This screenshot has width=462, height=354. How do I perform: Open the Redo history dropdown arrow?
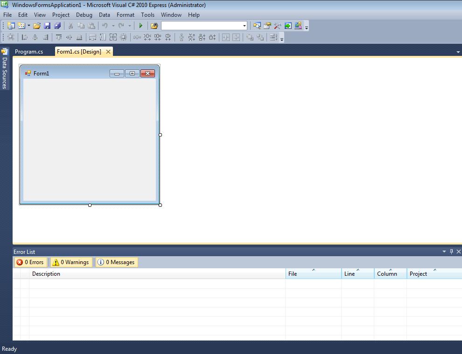(129, 26)
